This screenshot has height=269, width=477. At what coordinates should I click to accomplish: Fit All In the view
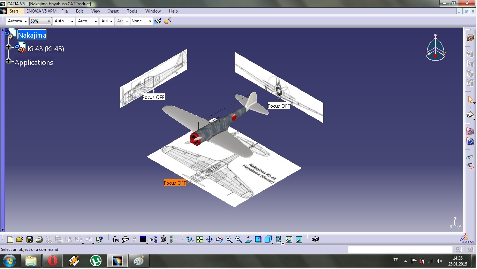coord(199,239)
